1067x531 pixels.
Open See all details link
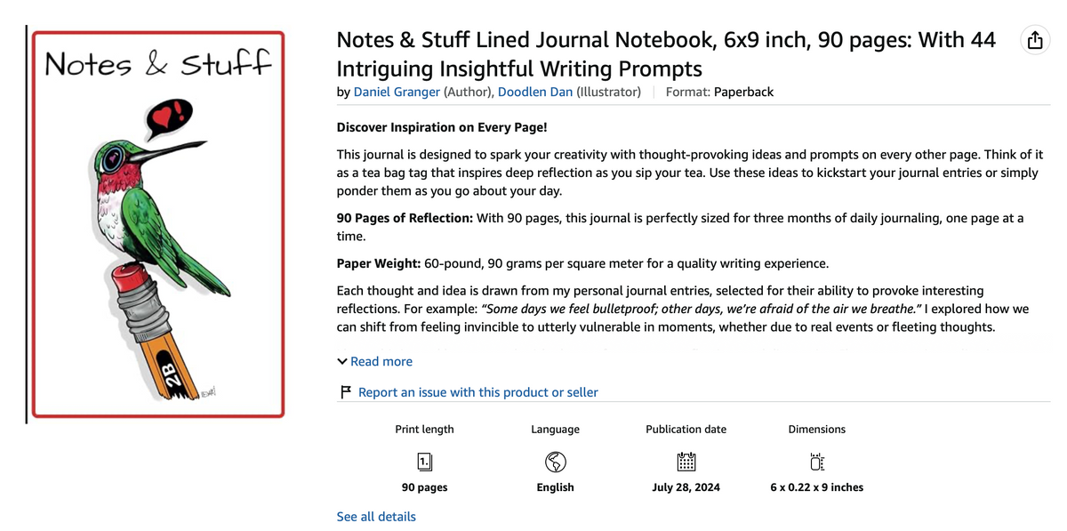pos(376,516)
